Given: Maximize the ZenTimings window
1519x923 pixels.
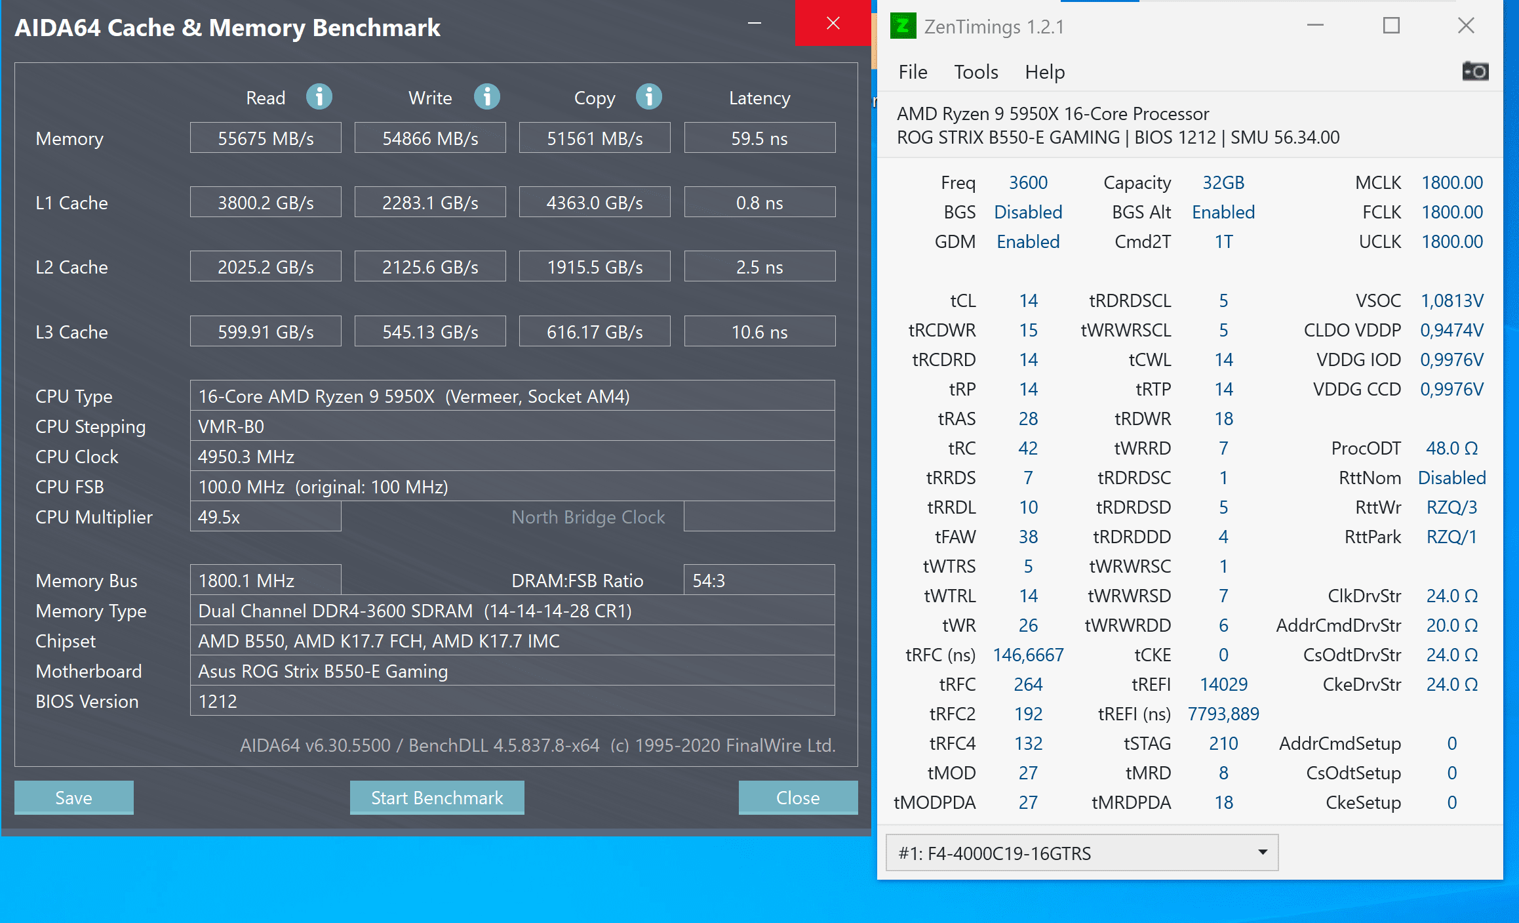Looking at the screenshot, I should click(x=1391, y=26).
